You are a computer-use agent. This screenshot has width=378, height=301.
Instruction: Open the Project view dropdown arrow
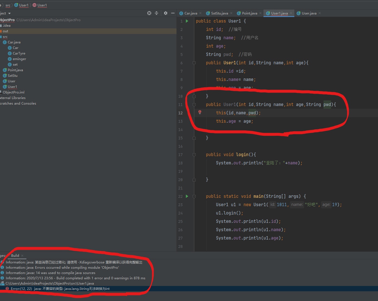9,13
